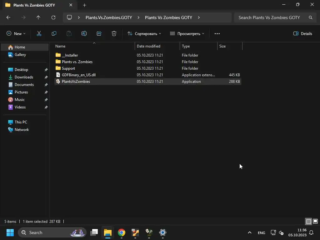Click the Copy icon in toolbar
This screenshot has height=240, width=320.
tap(54, 33)
